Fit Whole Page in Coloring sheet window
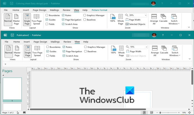 pyautogui.click(x=121, y=19)
